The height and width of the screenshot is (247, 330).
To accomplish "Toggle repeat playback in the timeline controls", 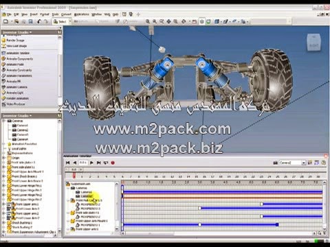I will point(106,163).
